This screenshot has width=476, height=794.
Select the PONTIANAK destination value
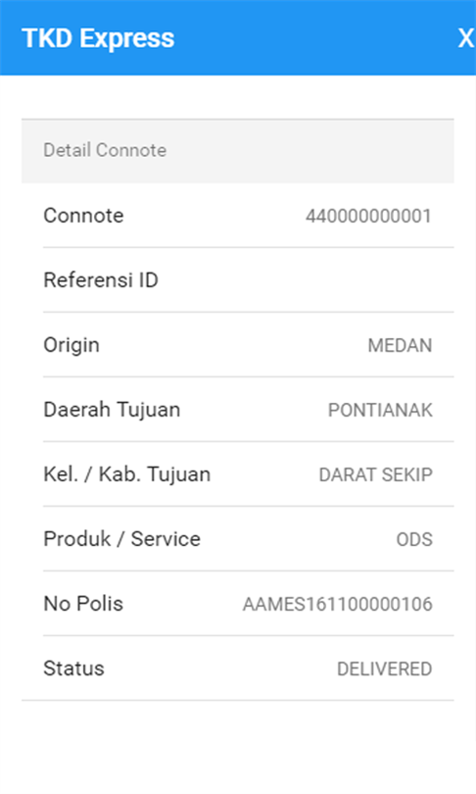pyautogui.click(x=380, y=410)
